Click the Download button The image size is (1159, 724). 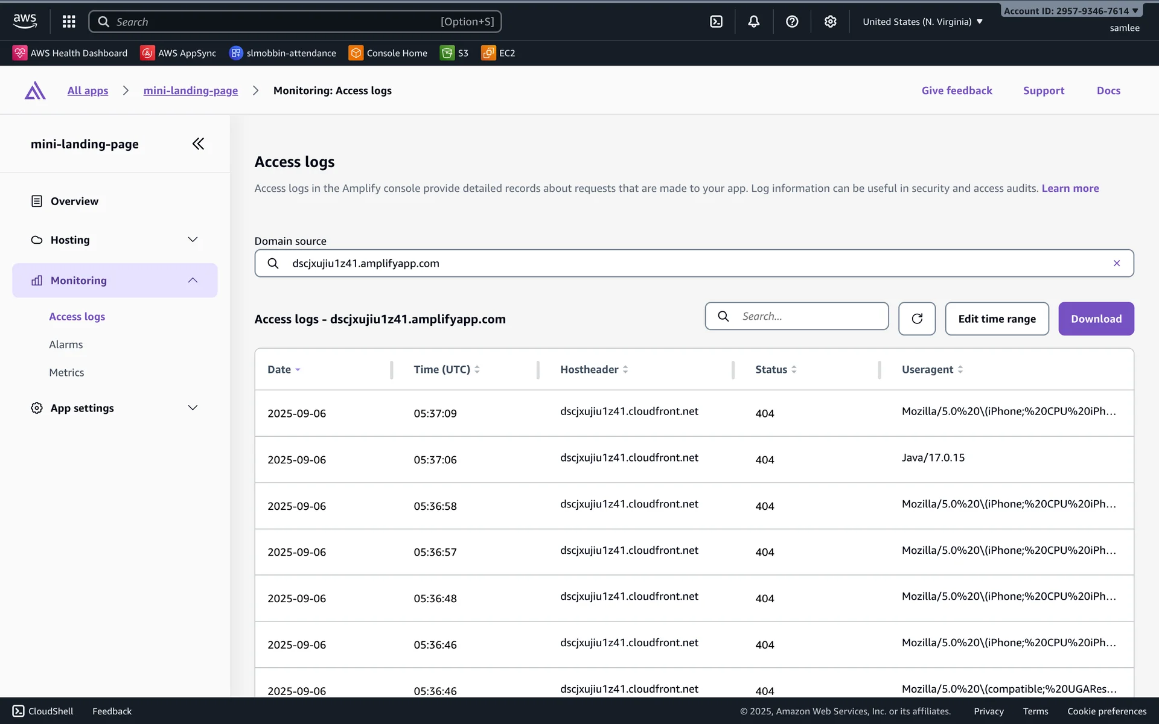1096,319
